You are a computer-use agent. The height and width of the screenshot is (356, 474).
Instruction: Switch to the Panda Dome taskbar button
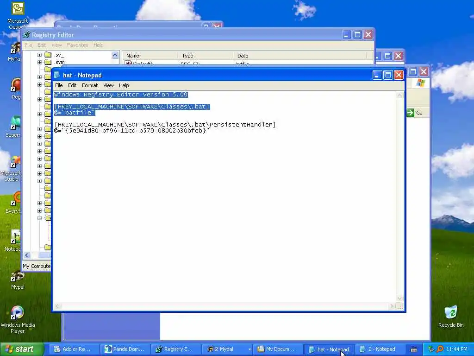pos(125,350)
